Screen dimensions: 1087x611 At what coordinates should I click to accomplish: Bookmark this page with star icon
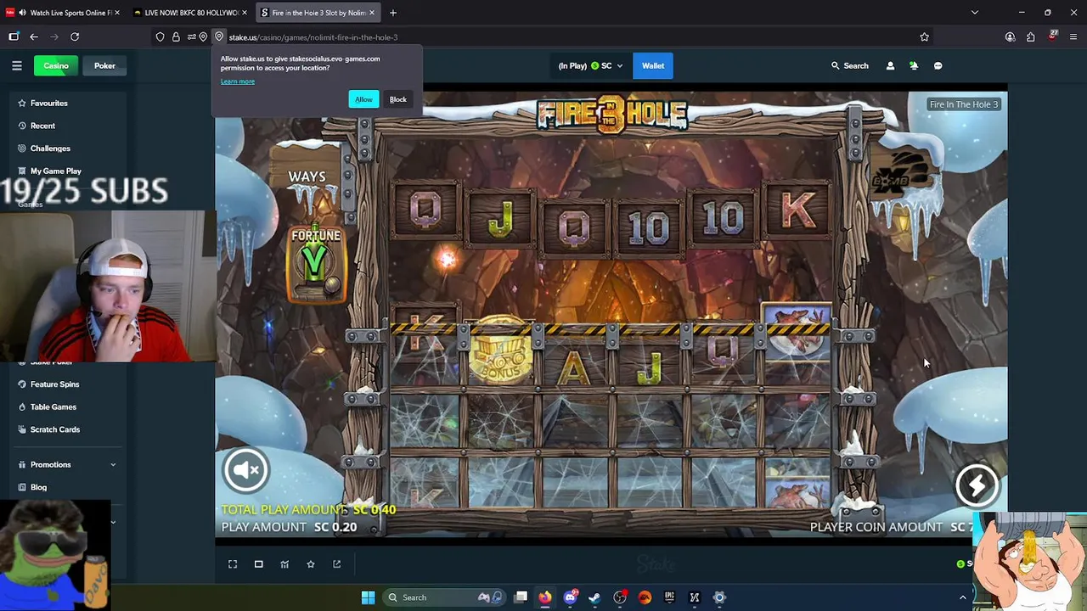coord(924,36)
